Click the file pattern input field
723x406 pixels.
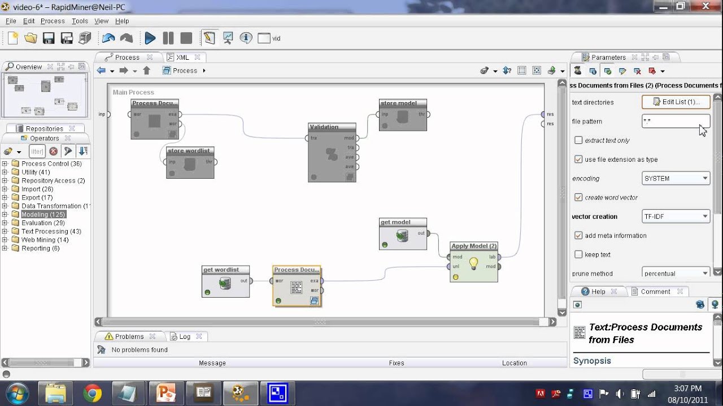(x=676, y=121)
